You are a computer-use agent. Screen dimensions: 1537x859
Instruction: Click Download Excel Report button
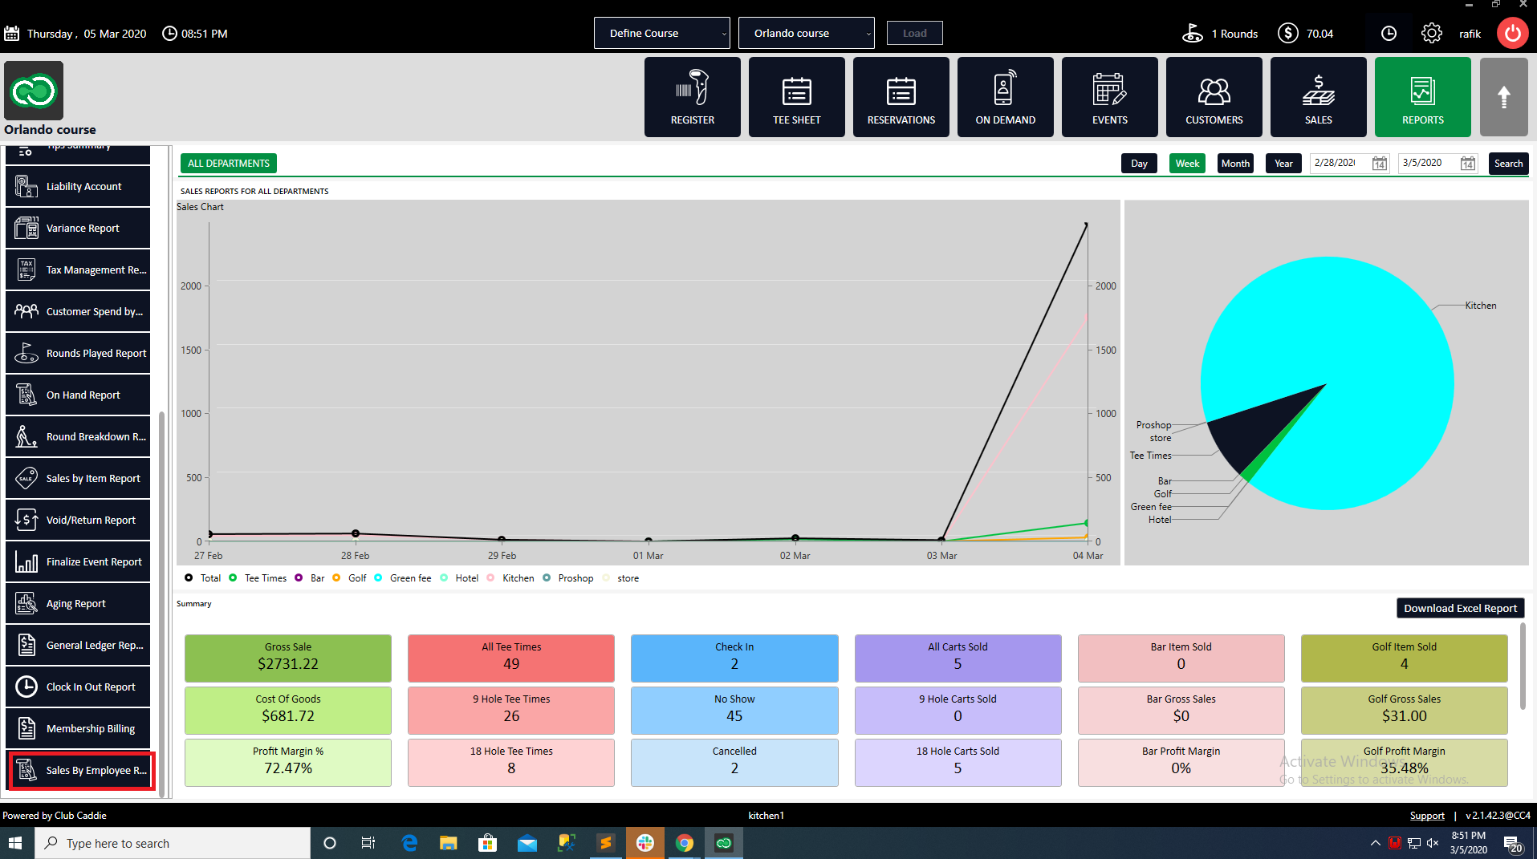pos(1460,608)
